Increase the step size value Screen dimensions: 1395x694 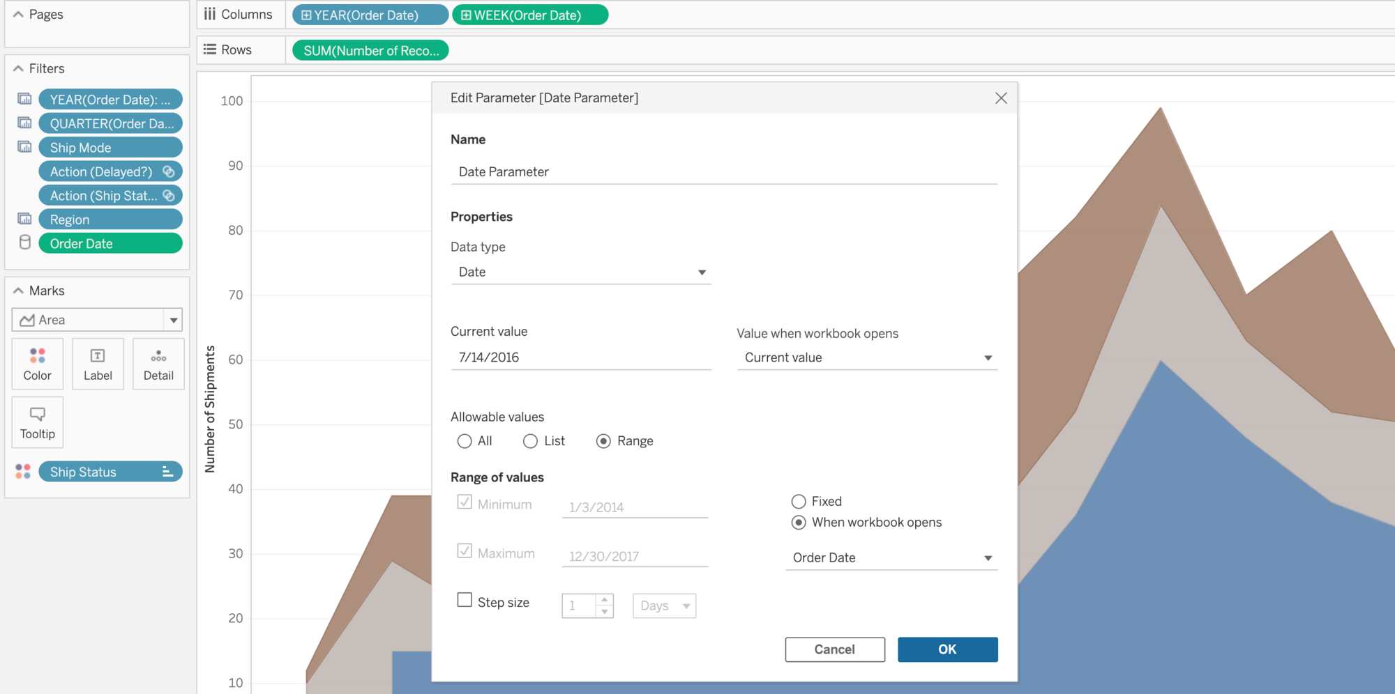coord(605,599)
